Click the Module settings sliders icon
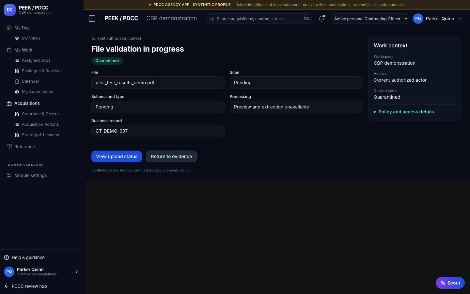This screenshot has height=294, width=470. 9,175
